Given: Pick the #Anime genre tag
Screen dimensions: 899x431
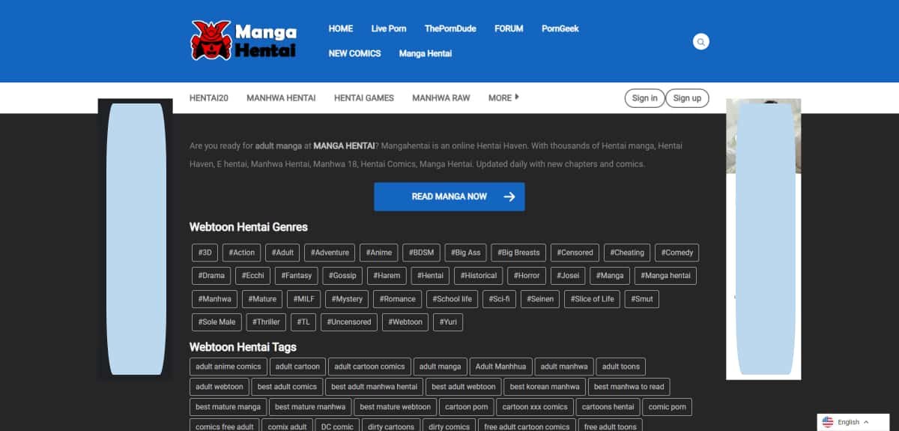Looking at the screenshot, I should click(x=379, y=253).
